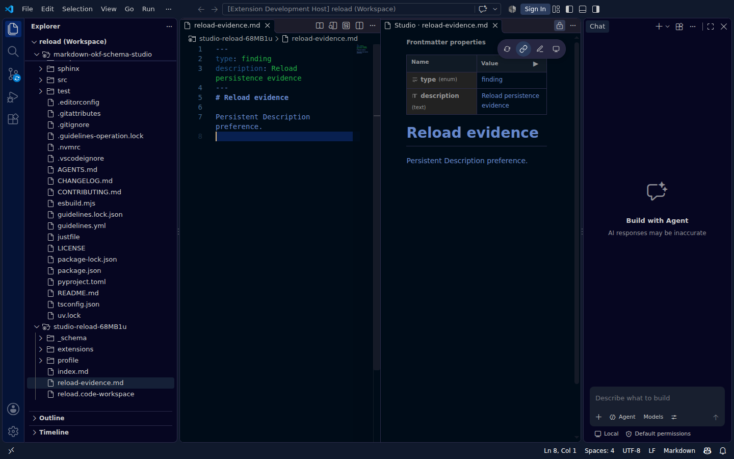
Task: Open the Selection menu
Action: pyautogui.click(x=77, y=9)
